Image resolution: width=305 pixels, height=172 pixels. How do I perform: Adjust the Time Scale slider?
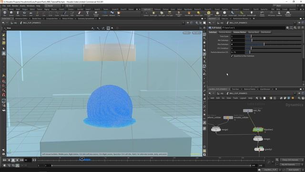pyautogui.click(x=273, y=36)
